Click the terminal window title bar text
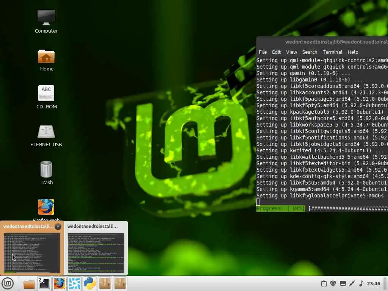The image size is (388, 291). 336,42
